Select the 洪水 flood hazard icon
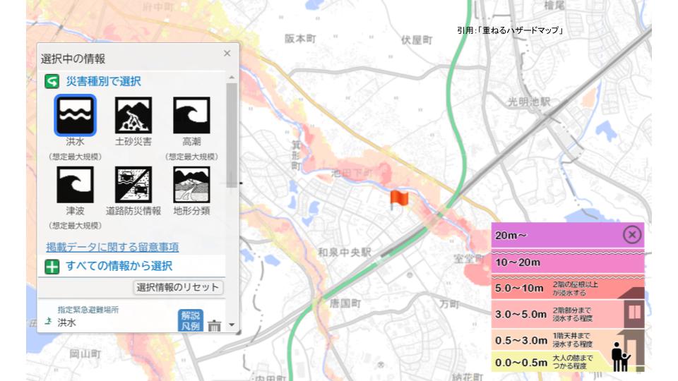 (75, 115)
